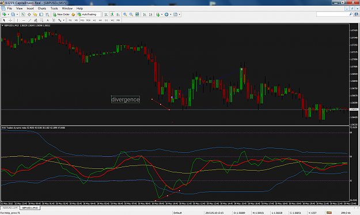This screenshot has height=215, width=360.
Task: Click the Templates icon
Action: 175,14
